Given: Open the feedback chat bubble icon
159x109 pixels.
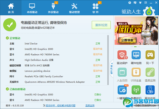Looking at the screenshot, I should [135, 3].
